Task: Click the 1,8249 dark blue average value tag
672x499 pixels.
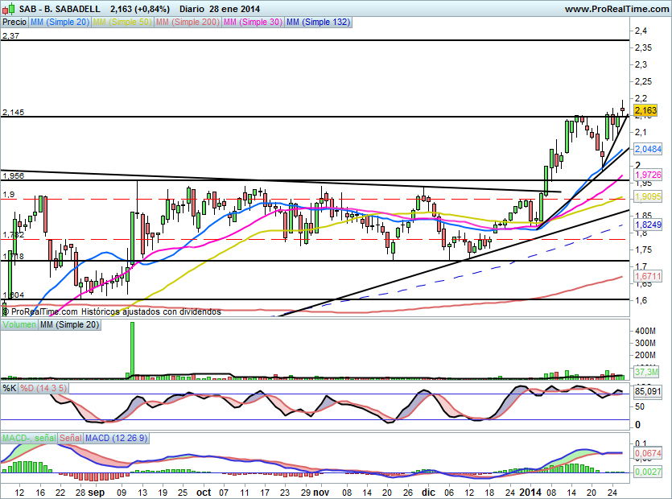Action: (x=648, y=225)
